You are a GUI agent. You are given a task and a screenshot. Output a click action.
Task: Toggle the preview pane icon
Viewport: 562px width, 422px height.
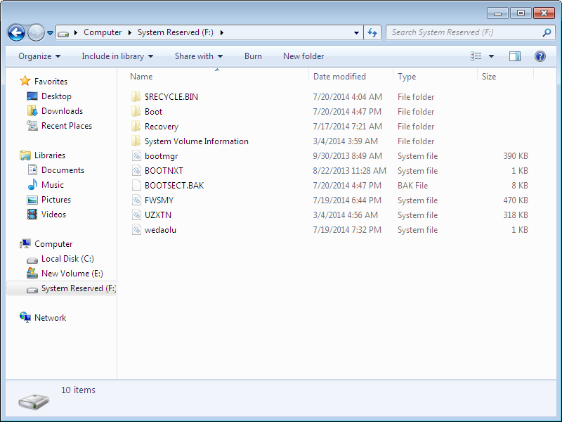pyautogui.click(x=516, y=56)
